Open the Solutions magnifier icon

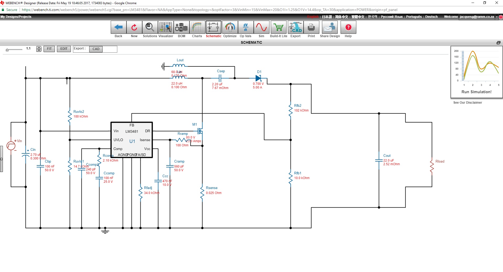tap(150, 27)
